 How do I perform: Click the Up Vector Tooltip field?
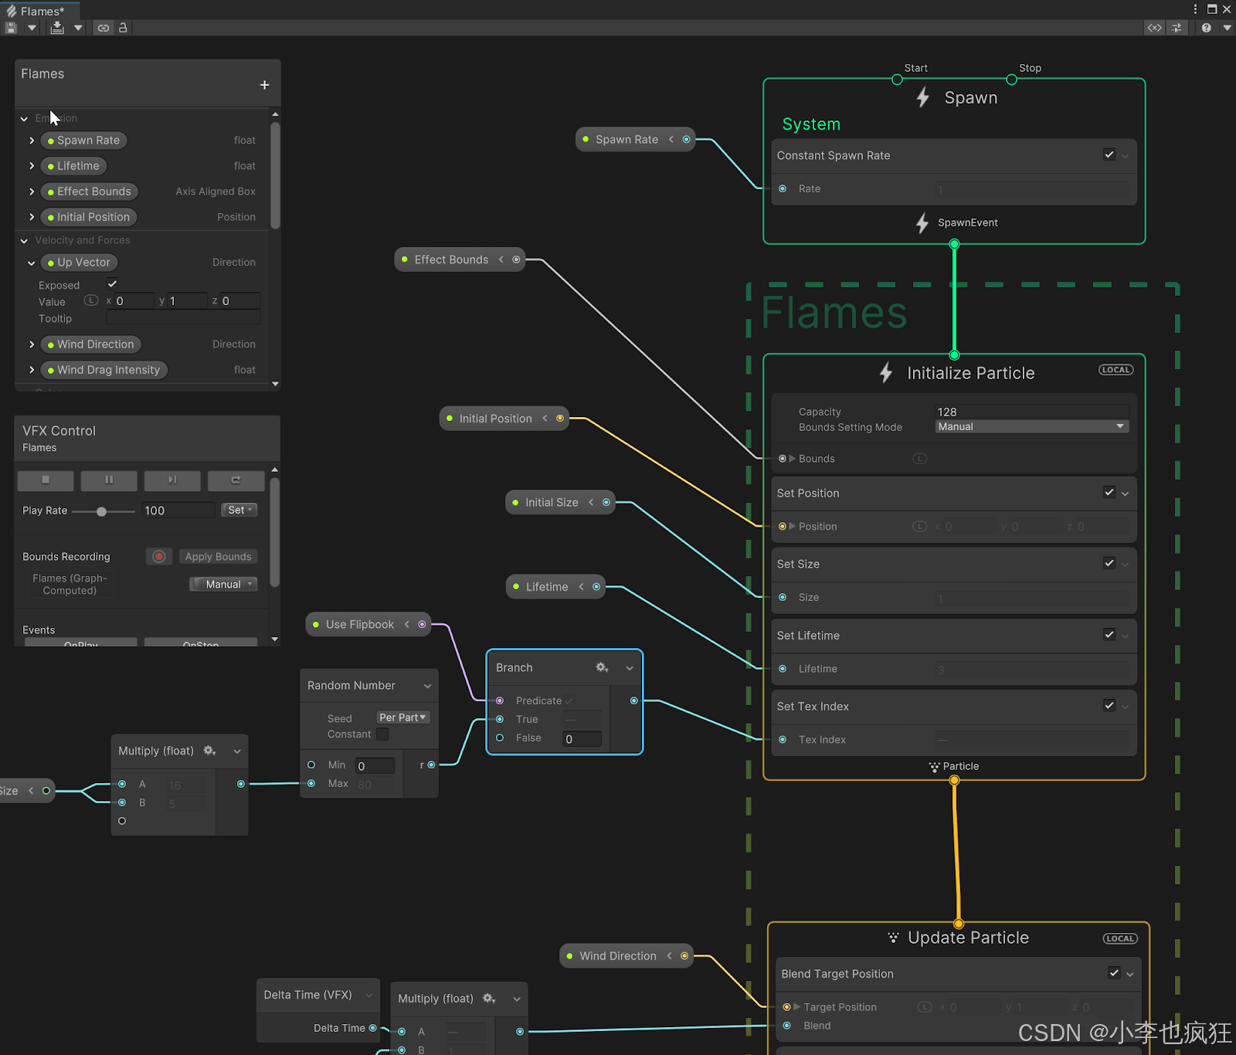click(183, 318)
